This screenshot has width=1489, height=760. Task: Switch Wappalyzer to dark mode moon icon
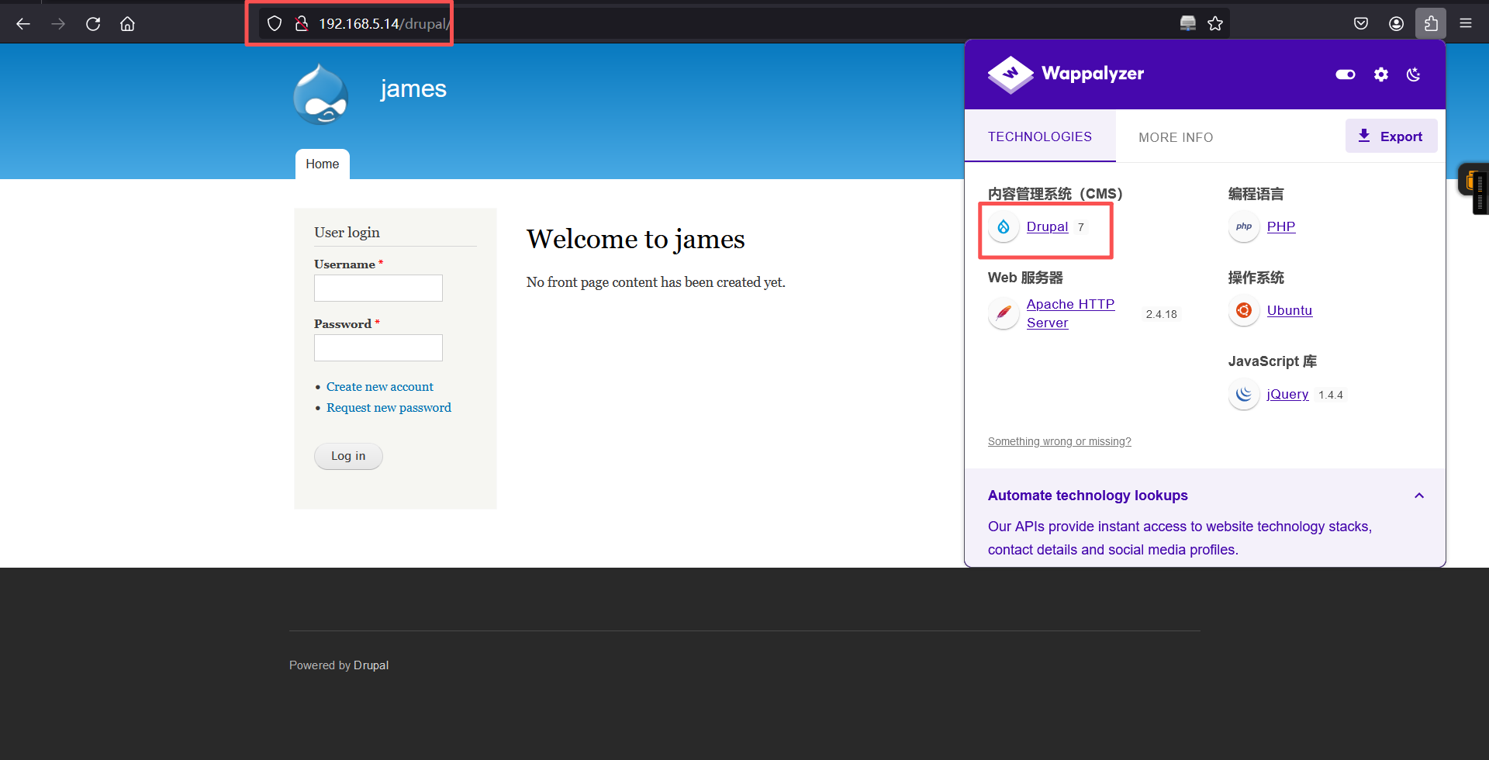[x=1414, y=74]
